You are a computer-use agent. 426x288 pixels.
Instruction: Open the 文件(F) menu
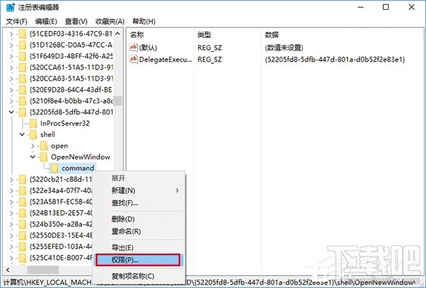[17, 21]
